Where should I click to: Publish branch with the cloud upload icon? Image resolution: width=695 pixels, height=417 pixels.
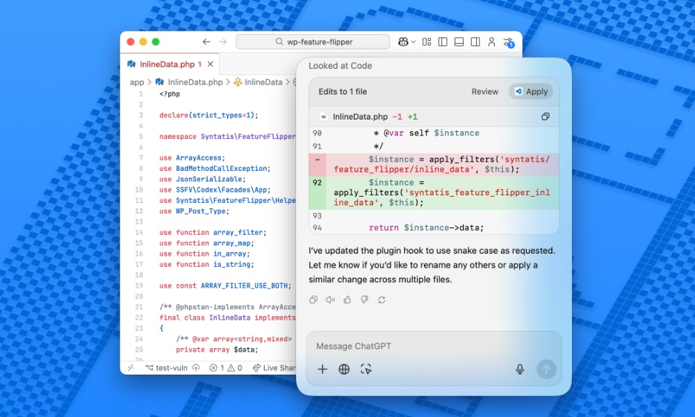click(196, 368)
